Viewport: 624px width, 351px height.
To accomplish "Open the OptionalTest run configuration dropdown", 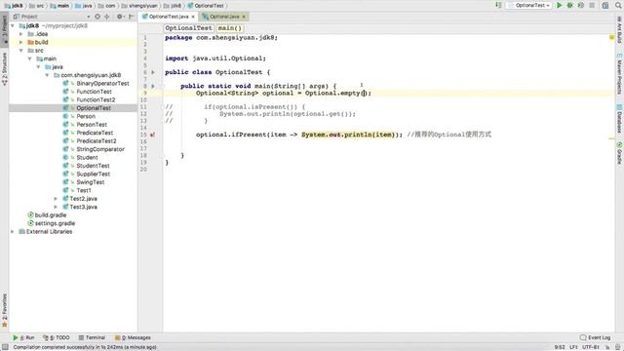I will click(x=528, y=5).
